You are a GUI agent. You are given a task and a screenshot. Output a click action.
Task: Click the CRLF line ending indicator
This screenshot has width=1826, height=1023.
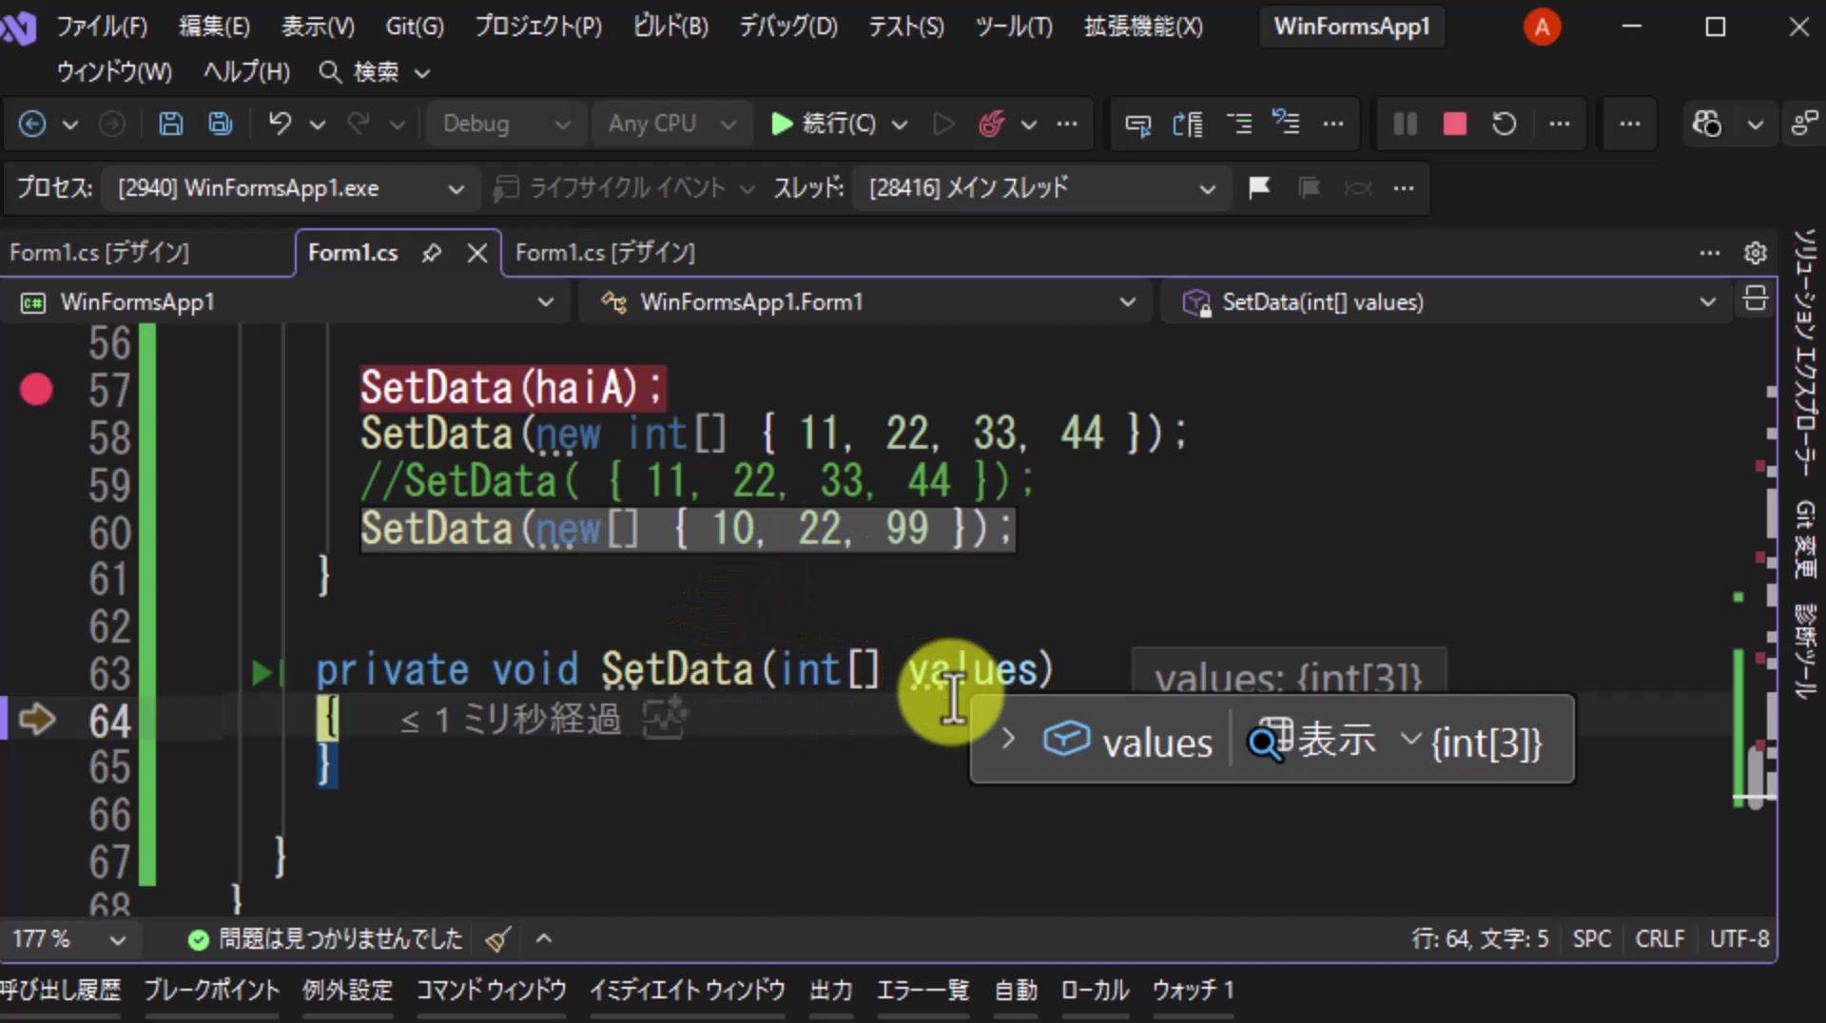tap(1659, 939)
